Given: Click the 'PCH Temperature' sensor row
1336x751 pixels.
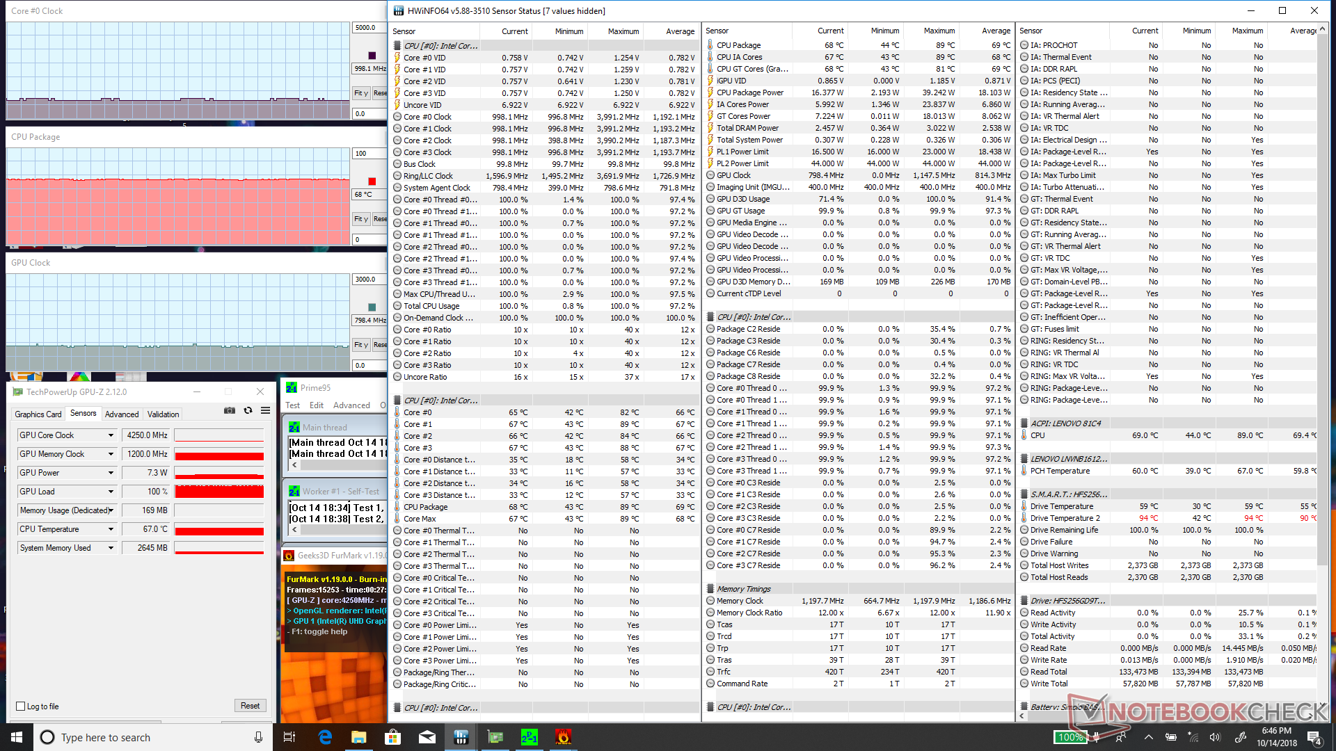Looking at the screenshot, I should point(1168,471).
